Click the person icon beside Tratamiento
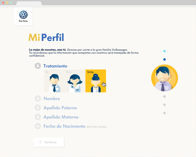Image resolution: width=196 pixels, height=157 pixels. [x=38, y=66]
